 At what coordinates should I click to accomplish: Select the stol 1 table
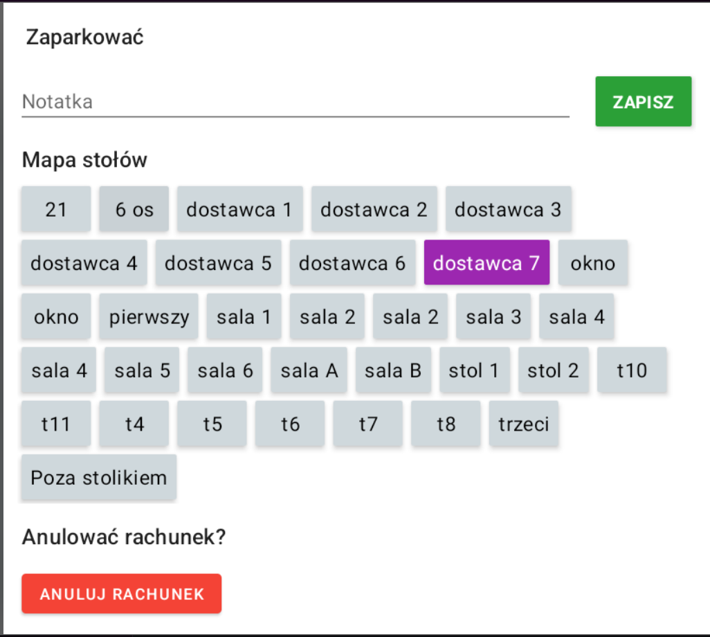point(474,370)
